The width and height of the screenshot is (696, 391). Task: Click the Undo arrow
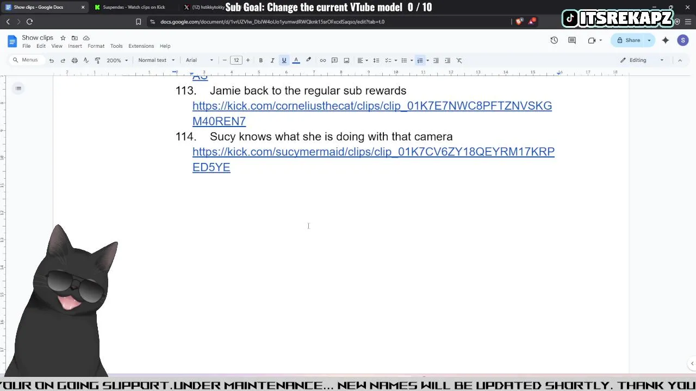[51, 60]
